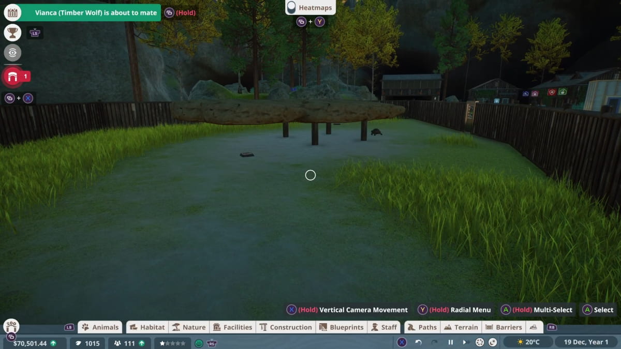The width and height of the screenshot is (621, 349).
Task: View the zoo star rating details
Action: click(172, 342)
